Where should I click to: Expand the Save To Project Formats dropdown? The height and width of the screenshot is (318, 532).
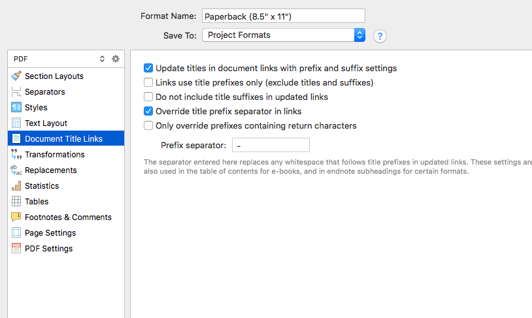pyautogui.click(x=284, y=35)
